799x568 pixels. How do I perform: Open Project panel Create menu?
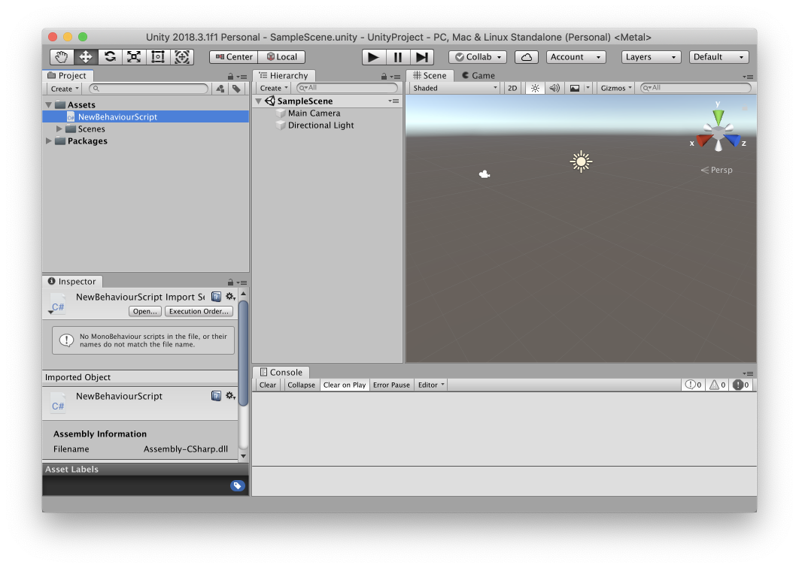point(64,89)
